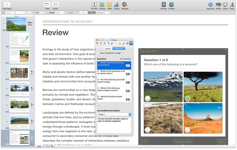Select question 5 Identify the biome
237x150 pixels.
point(114,99)
